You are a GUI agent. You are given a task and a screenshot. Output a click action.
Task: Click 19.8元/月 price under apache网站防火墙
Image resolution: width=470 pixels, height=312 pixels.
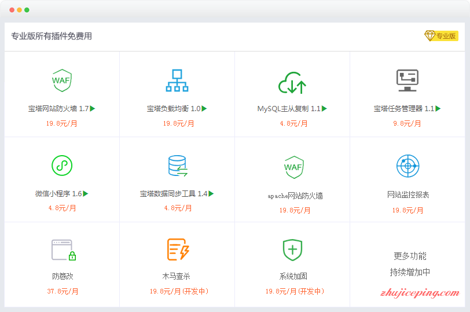(x=295, y=210)
